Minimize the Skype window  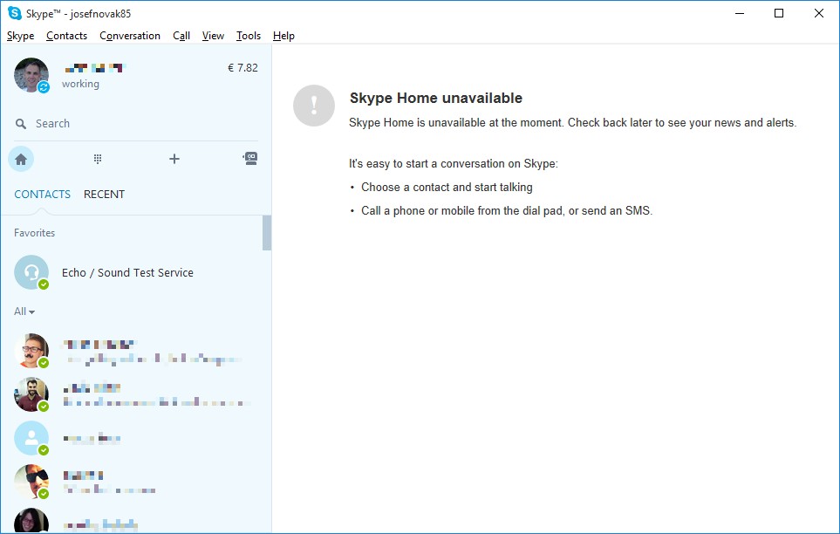(x=740, y=13)
